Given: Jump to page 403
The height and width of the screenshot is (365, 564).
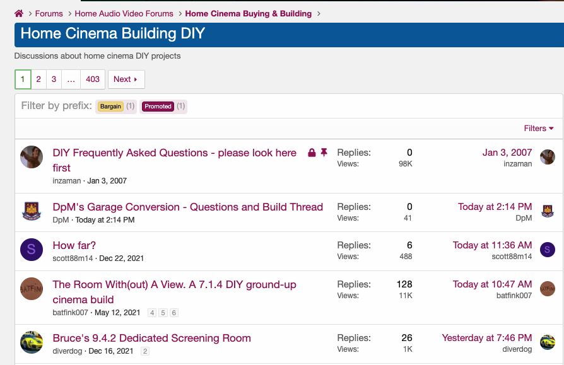Looking at the screenshot, I should pos(93,79).
